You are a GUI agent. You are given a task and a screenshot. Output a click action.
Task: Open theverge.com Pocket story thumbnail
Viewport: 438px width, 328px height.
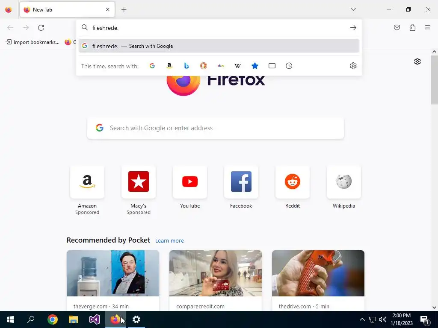(x=113, y=273)
